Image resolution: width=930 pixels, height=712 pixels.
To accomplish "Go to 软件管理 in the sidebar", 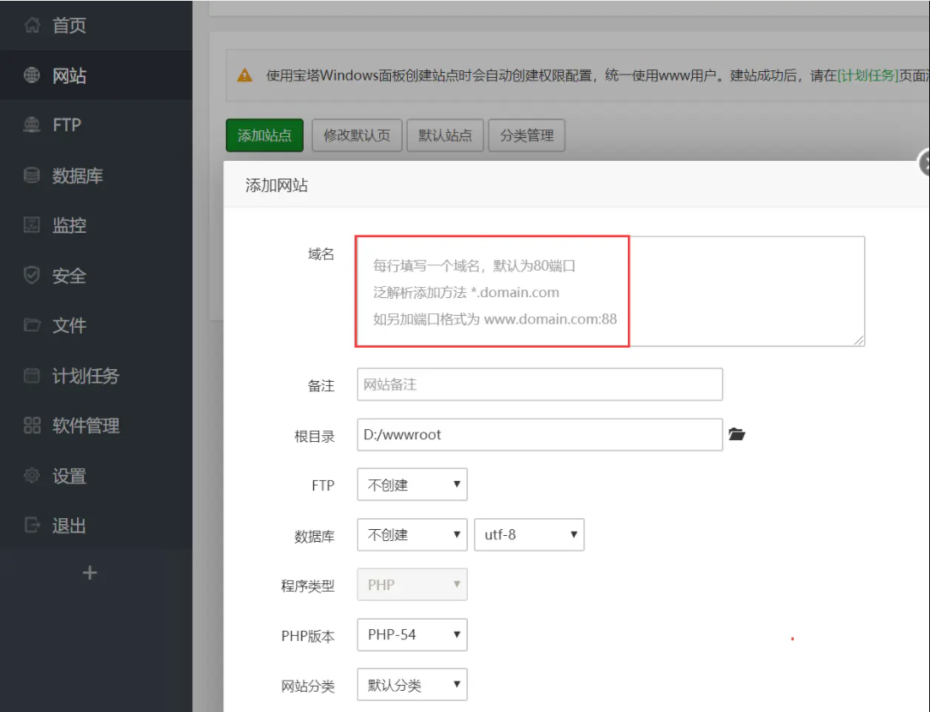I will coord(85,426).
